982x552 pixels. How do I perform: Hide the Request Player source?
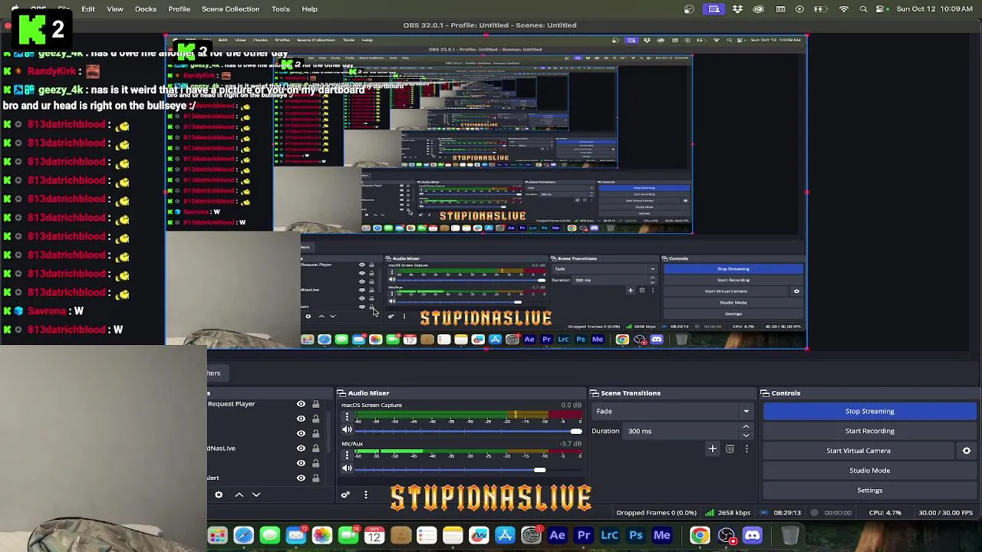[301, 404]
